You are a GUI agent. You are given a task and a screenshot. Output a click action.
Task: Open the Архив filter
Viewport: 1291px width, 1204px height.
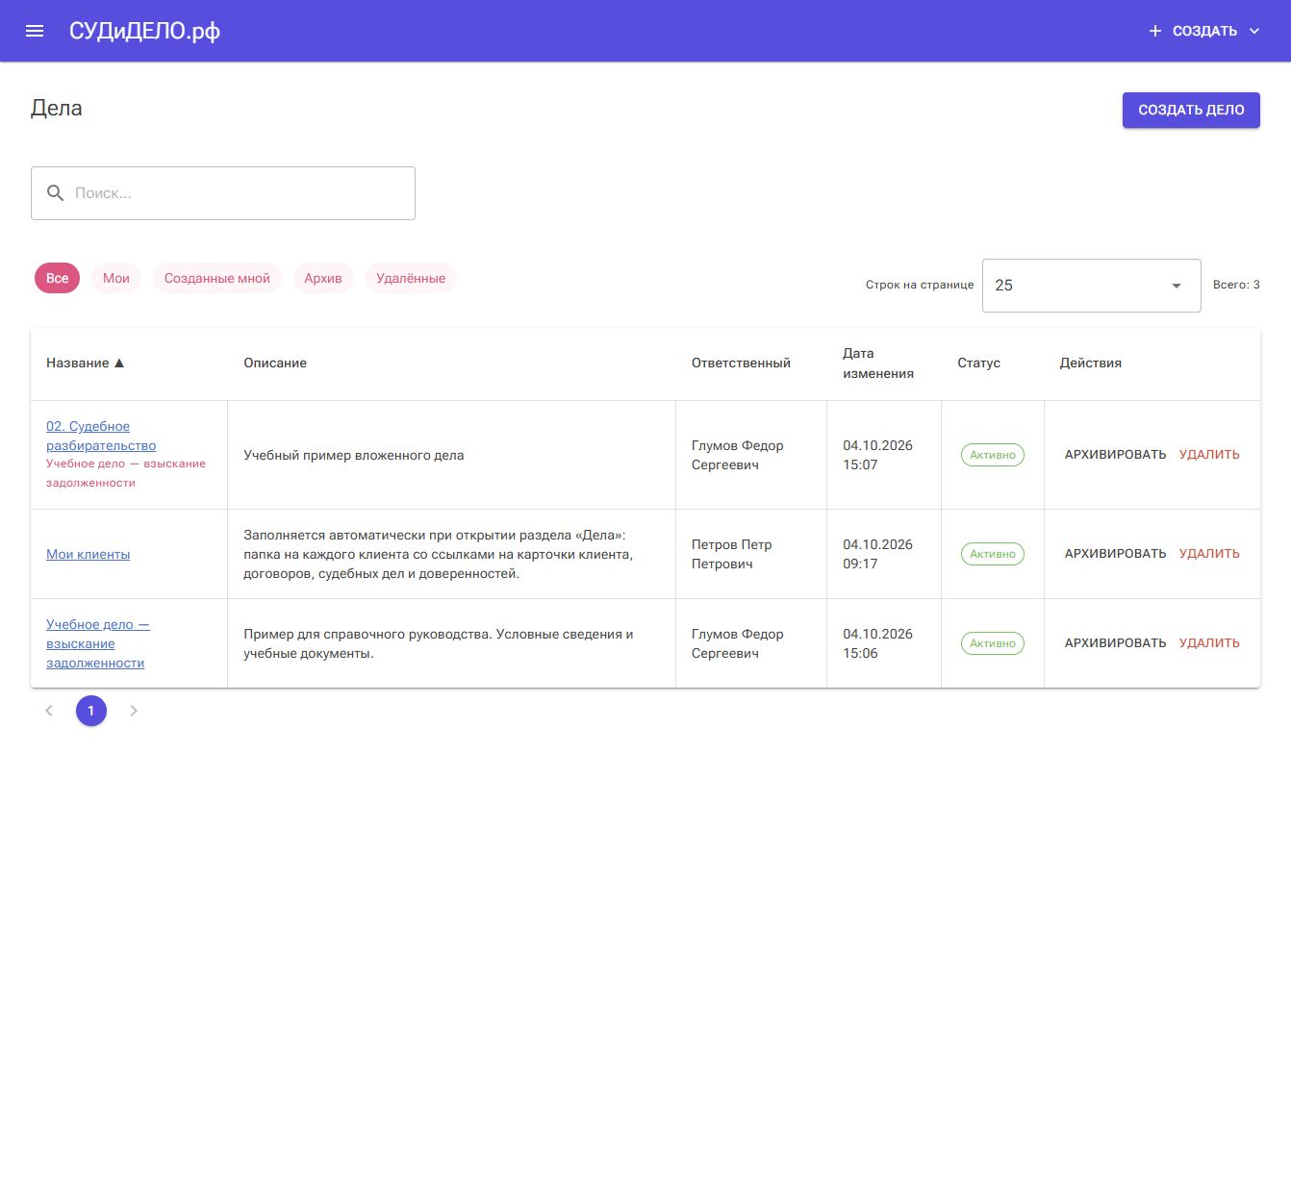(x=323, y=278)
